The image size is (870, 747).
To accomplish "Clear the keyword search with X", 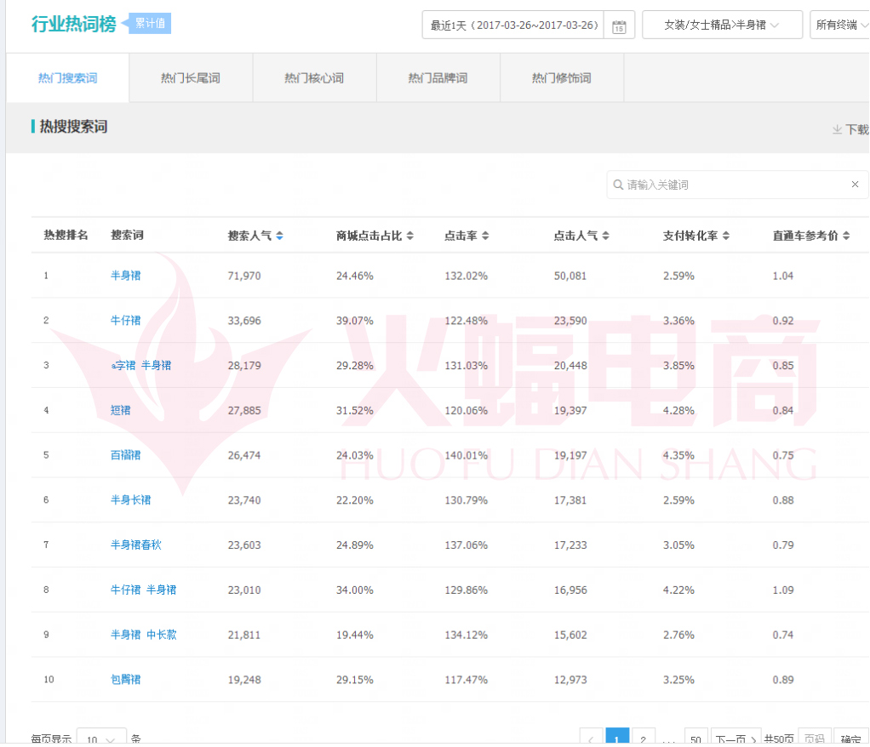I will tap(855, 184).
